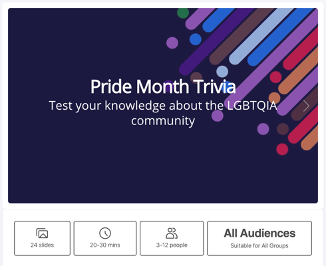
Task: Advance to the next slide with the chevron arrow
Action: (x=306, y=106)
